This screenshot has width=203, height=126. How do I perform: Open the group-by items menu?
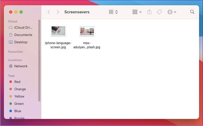[137, 12]
